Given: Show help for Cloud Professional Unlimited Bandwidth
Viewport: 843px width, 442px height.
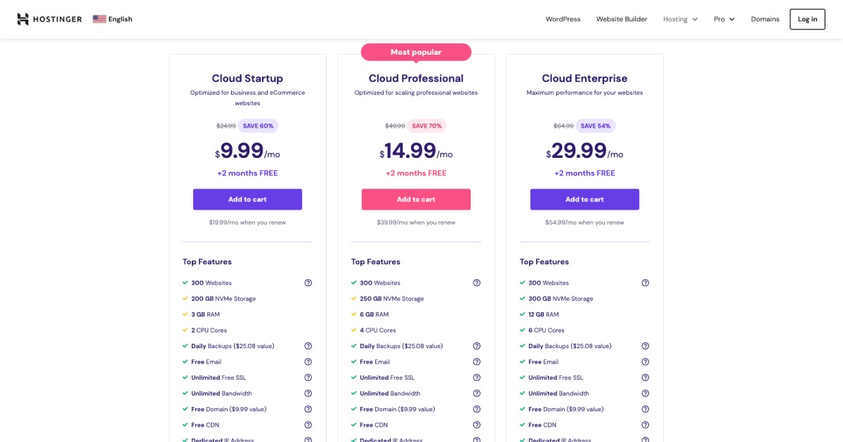Looking at the screenshot, I should click(x=476, y=394).
